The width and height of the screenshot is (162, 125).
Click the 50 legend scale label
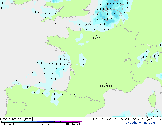click(79, 124)
